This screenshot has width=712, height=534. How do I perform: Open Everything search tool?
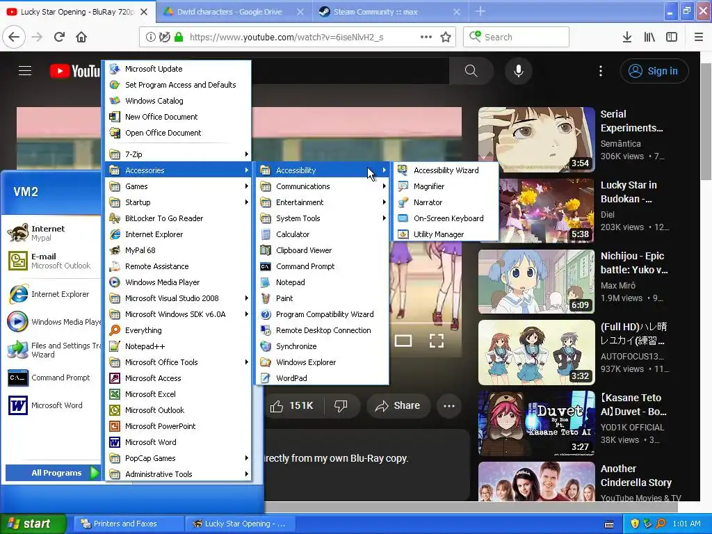coord(179,330)
